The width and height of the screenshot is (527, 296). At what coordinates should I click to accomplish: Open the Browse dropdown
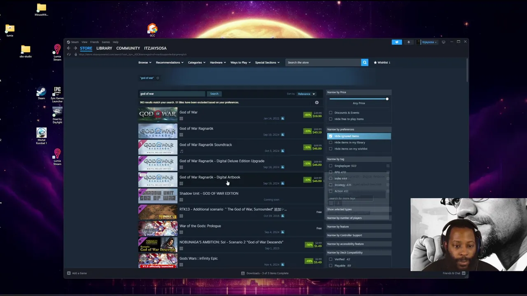145,62
